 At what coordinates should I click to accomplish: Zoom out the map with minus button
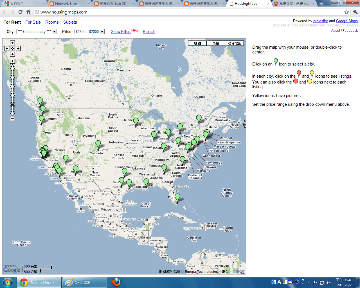pos(12,118)
